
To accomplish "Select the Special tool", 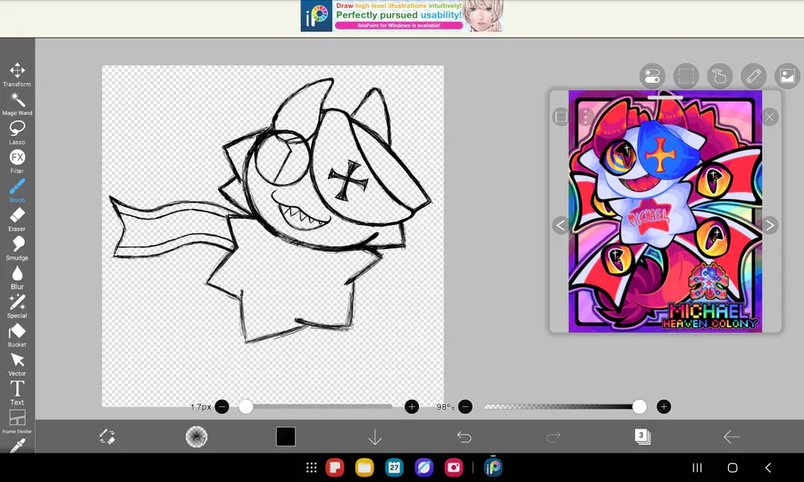I will pyautogui.click(x=17, y=306).
